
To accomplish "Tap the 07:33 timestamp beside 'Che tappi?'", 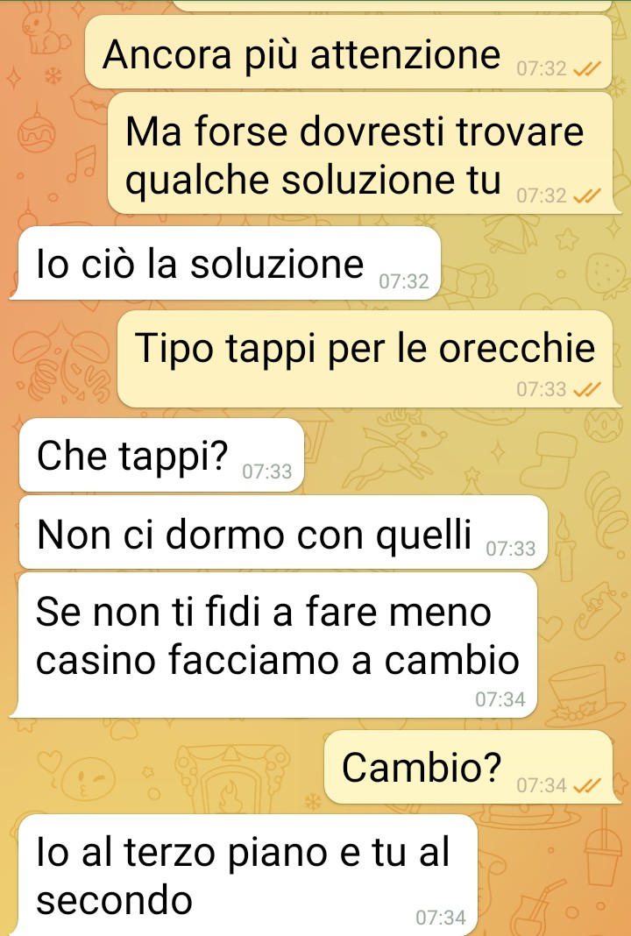I will click(266, 472).
